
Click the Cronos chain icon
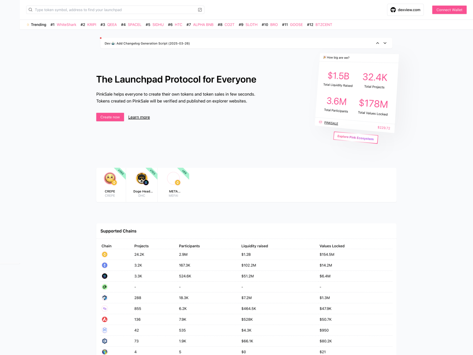(x=105, y=341)
